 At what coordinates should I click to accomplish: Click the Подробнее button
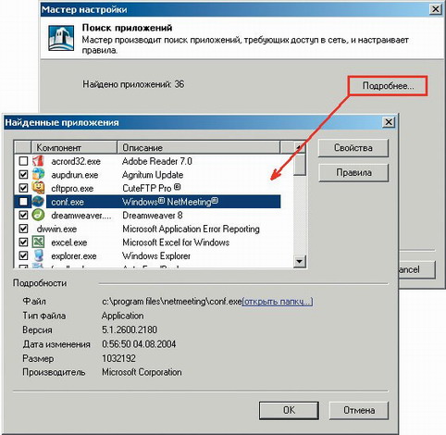pos(388,86)
